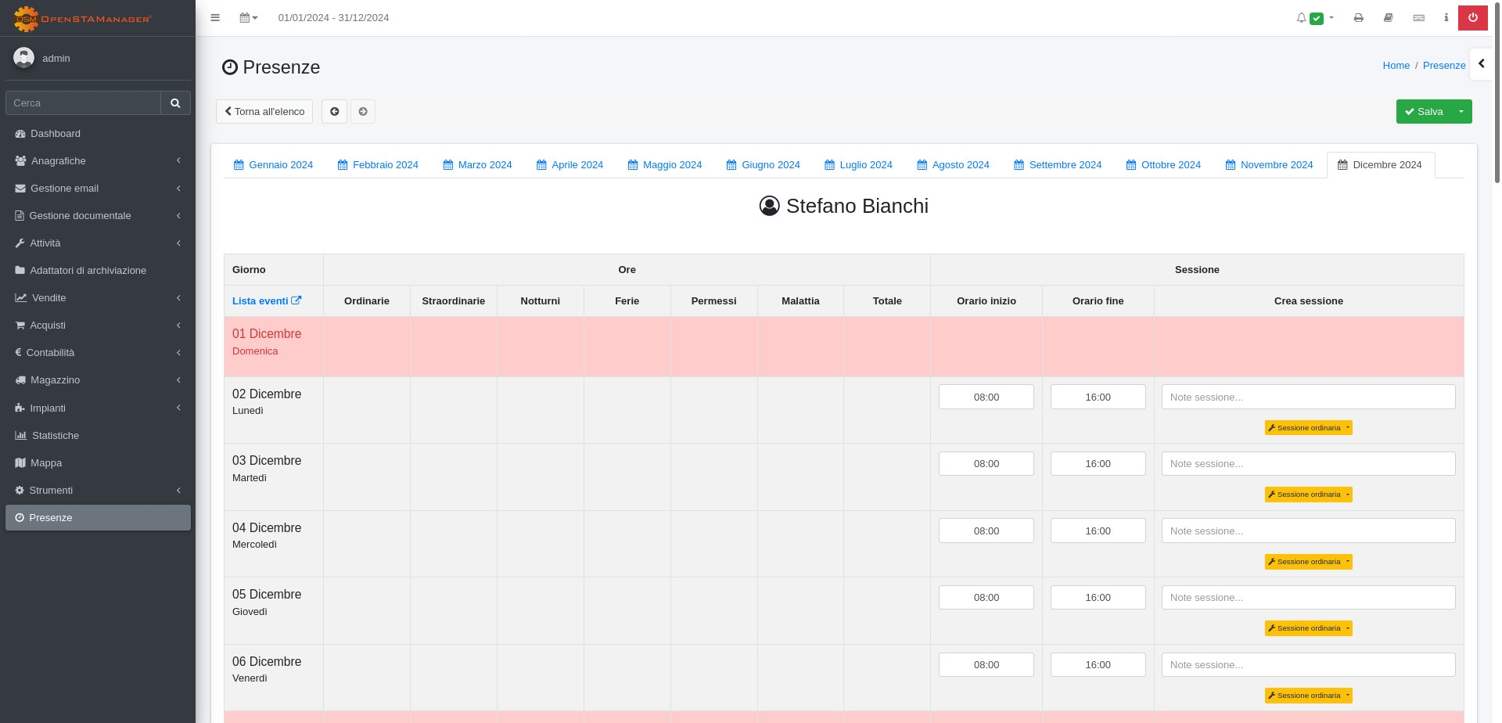Edit end time for 02 Dicembre

tap(1098, 397)
